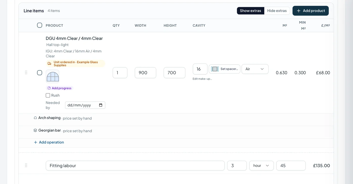The image size is (353, 184).
Task: Click the DGU 4mm Clear / 4mm Clear title
Action: (74, 38)
